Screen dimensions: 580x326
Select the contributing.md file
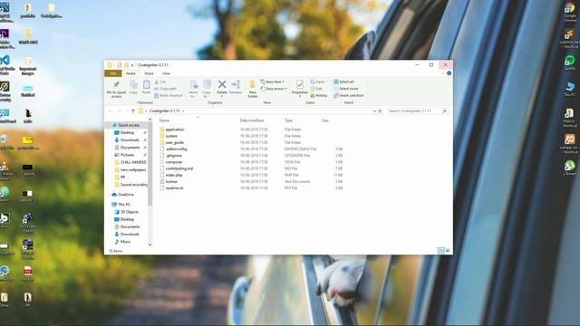[176, 168]
